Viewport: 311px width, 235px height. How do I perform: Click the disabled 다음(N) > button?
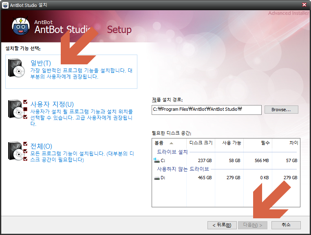[253, 225]
